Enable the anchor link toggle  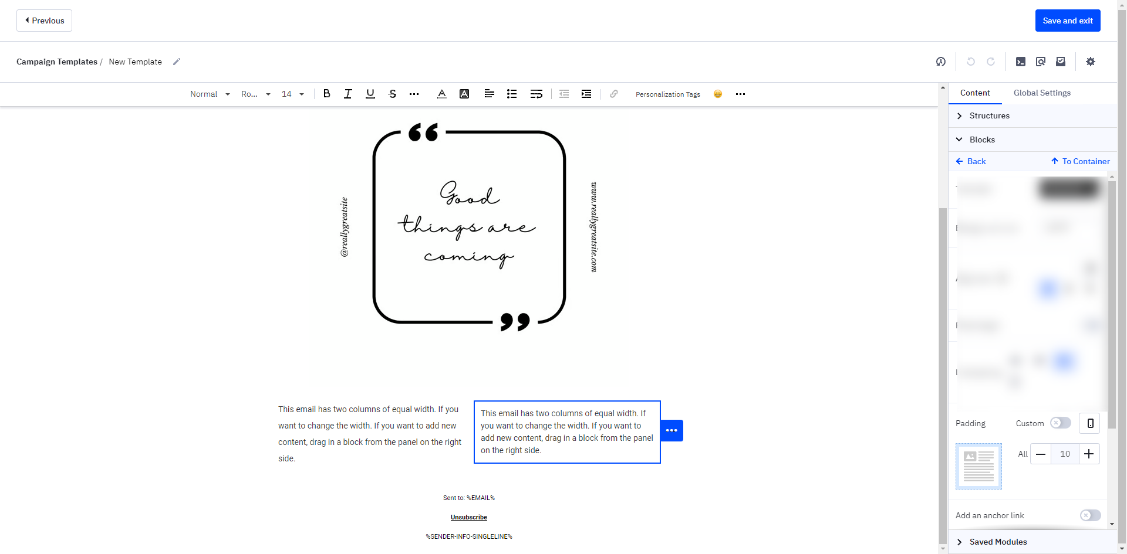tap(1091, 515)
